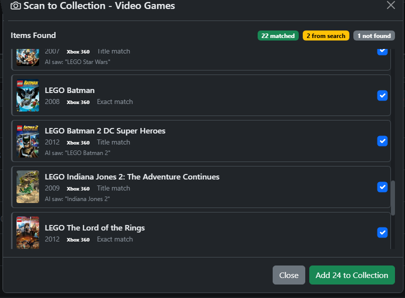The height and width of the screenshot is (298, 405).
Task: Uncheck LEGO Indiana Jones 2 match
Action: 382,187
